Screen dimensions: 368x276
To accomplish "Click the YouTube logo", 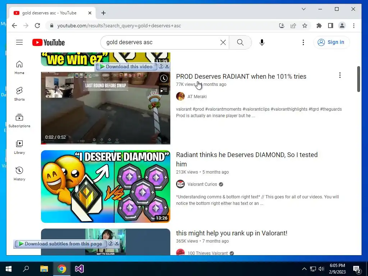I will tap(49, 42).
